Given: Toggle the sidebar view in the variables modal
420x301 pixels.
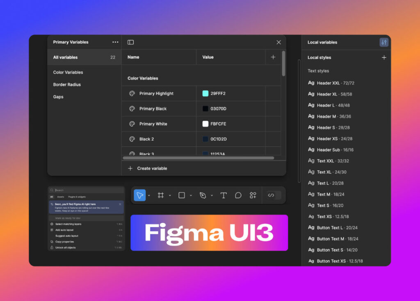Looking at the screenshot, I should [130, 42].
